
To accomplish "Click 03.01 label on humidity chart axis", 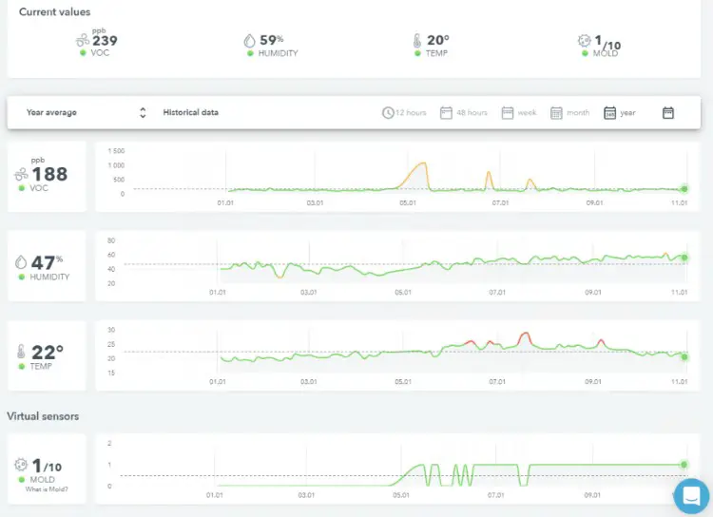I will click(x=308, y=292).
